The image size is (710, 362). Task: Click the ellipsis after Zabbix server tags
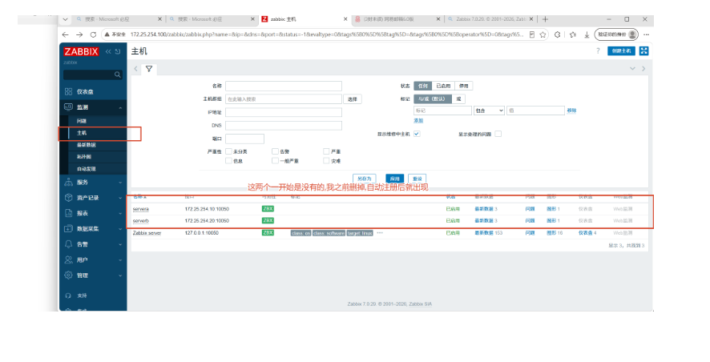click(x=380, y=232)
